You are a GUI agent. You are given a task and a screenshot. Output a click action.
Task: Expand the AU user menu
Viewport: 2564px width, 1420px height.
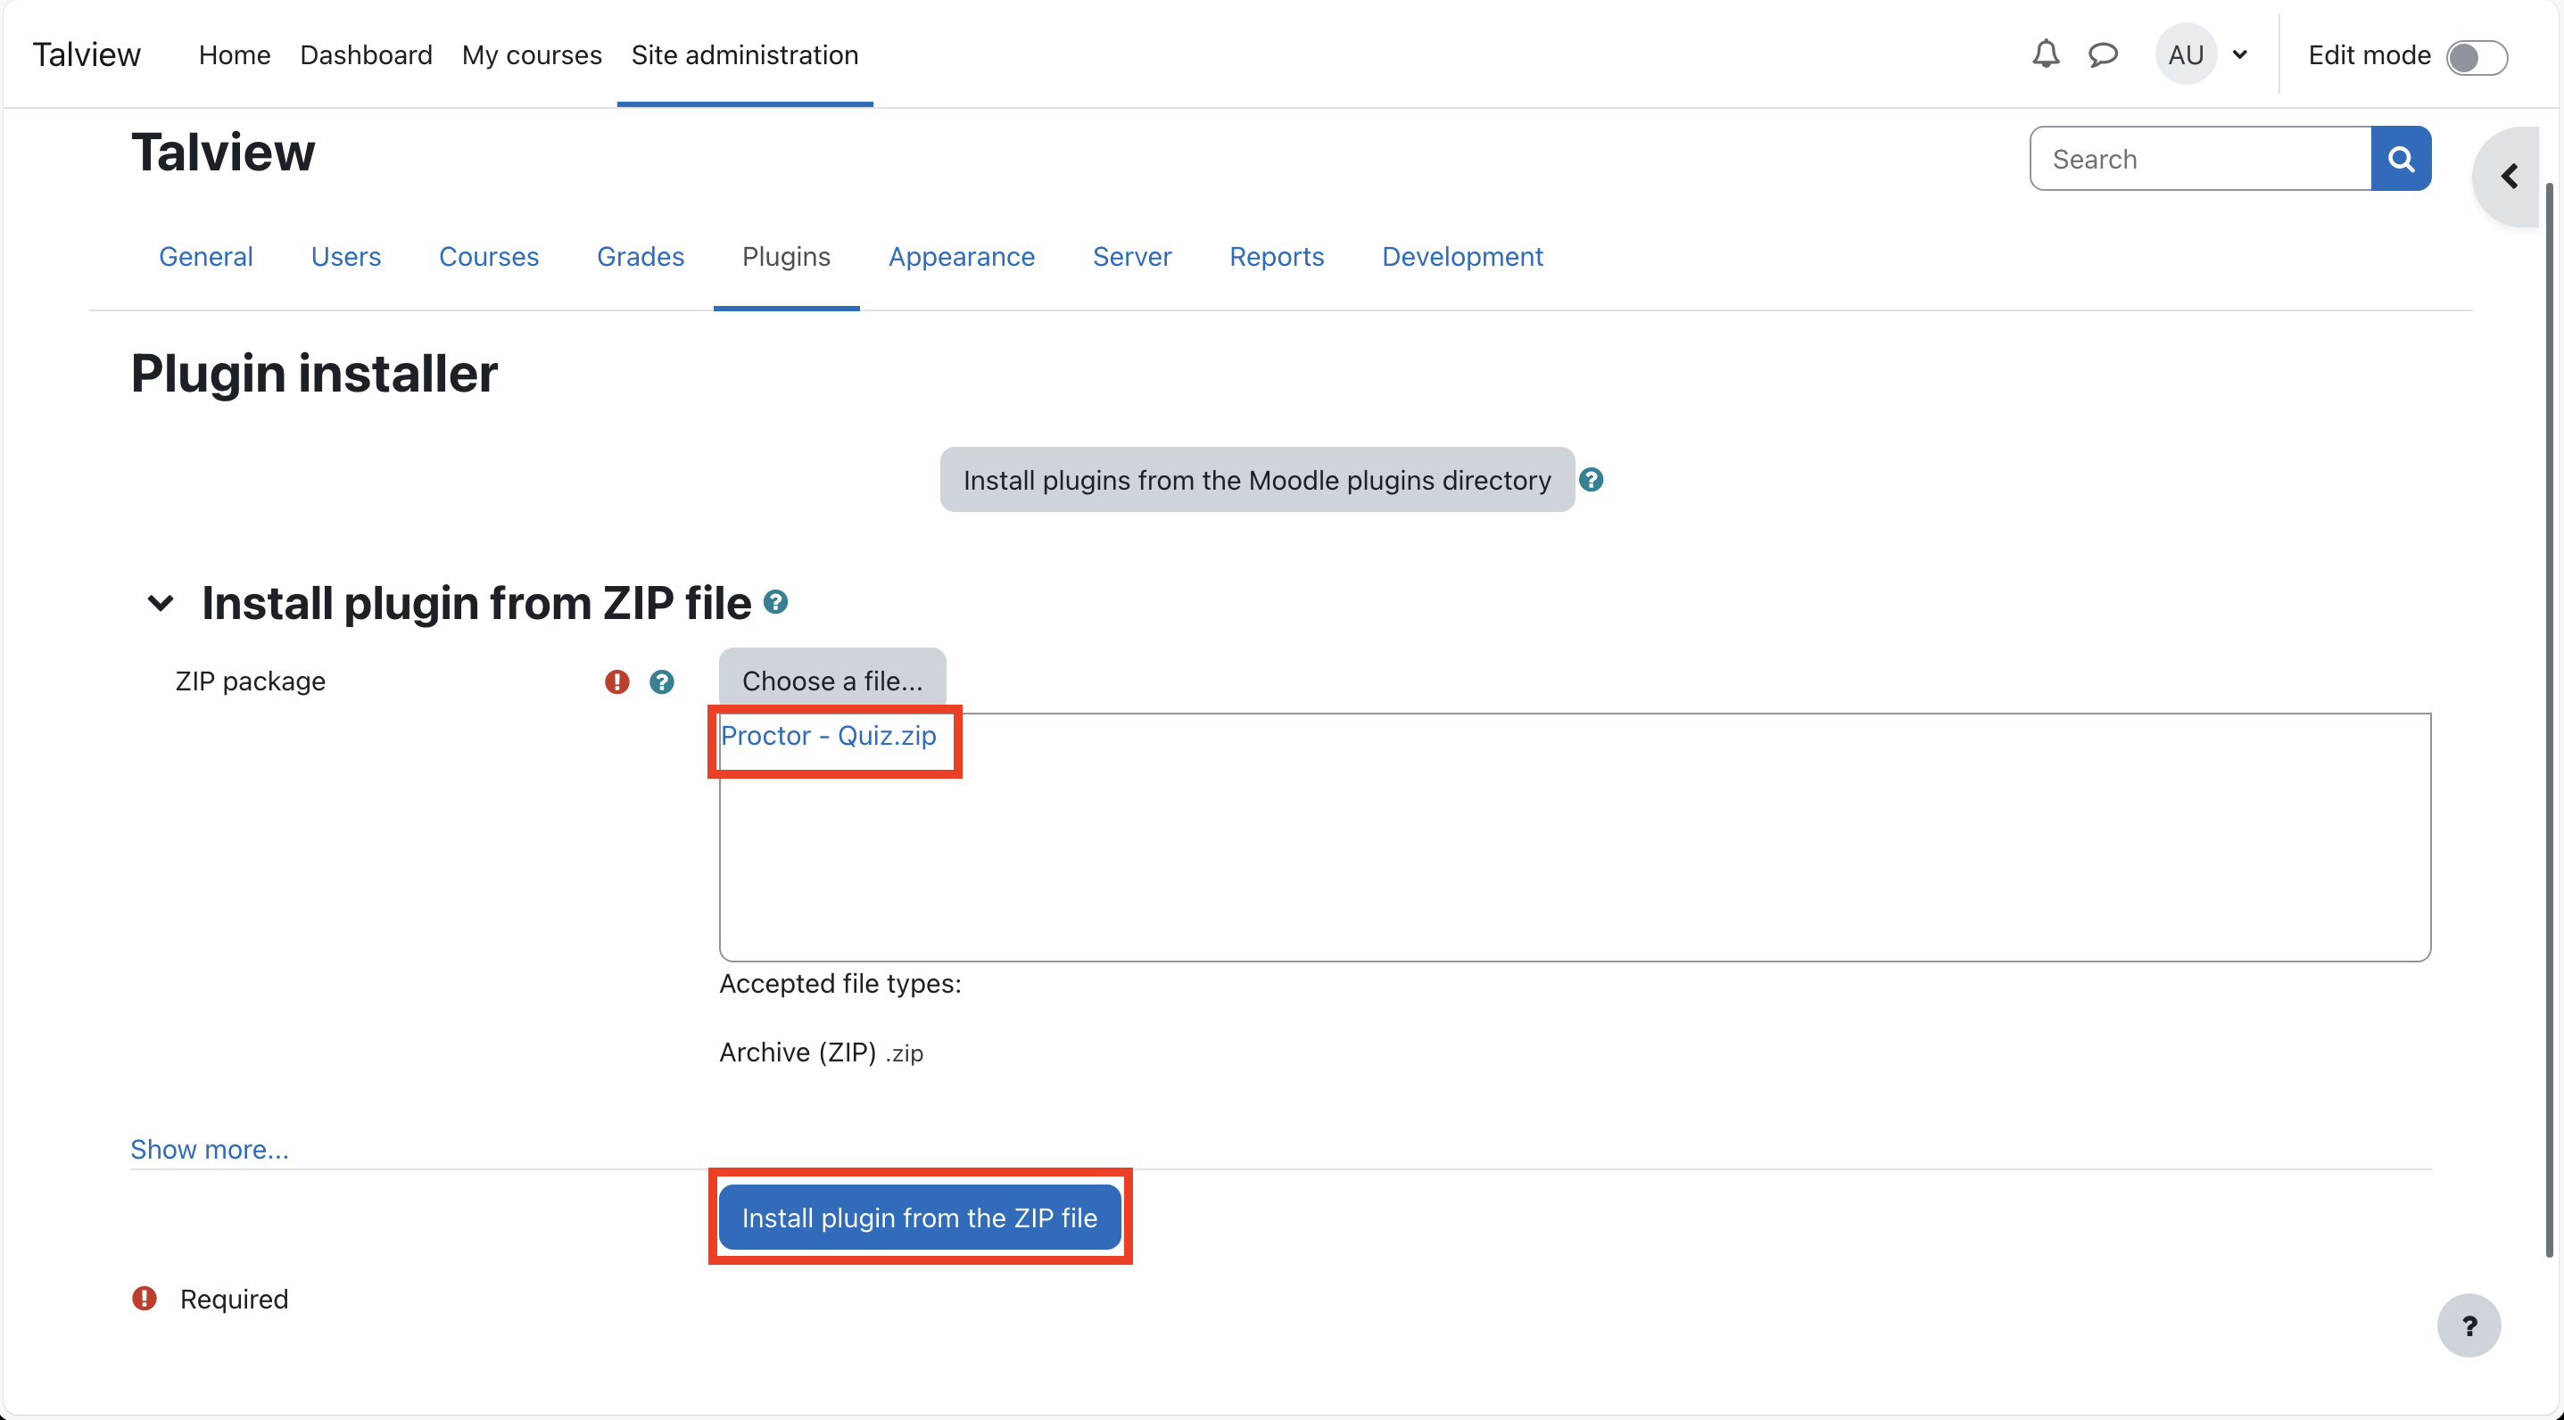pyautogui.click(x=2205, y=54)
